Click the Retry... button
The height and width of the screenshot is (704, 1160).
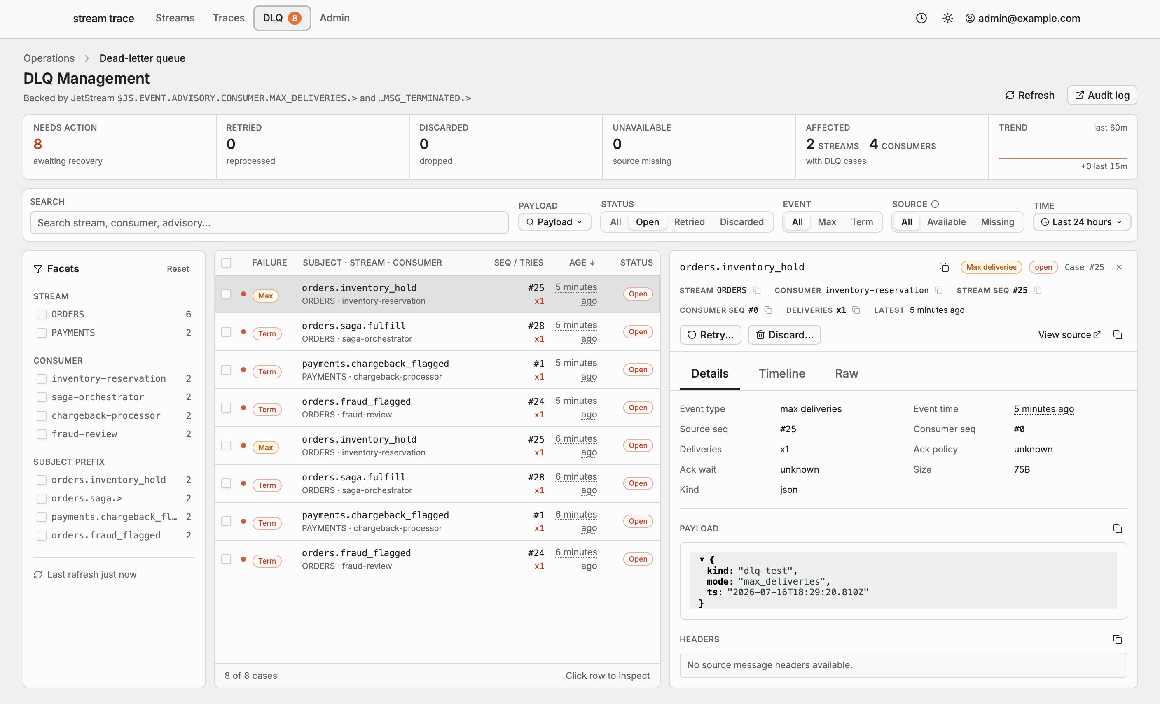tap(711, 335)
